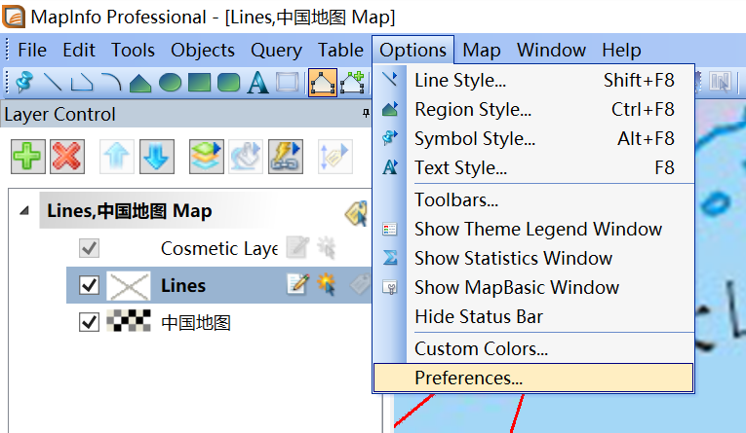
Task: Select the Arc tool
Action: (x=111, y=82)
